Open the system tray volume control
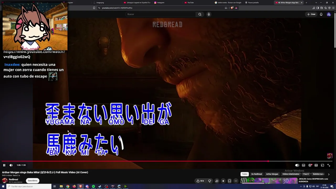Viewport: 336px width, 189px height. click(x=313, y=186)
